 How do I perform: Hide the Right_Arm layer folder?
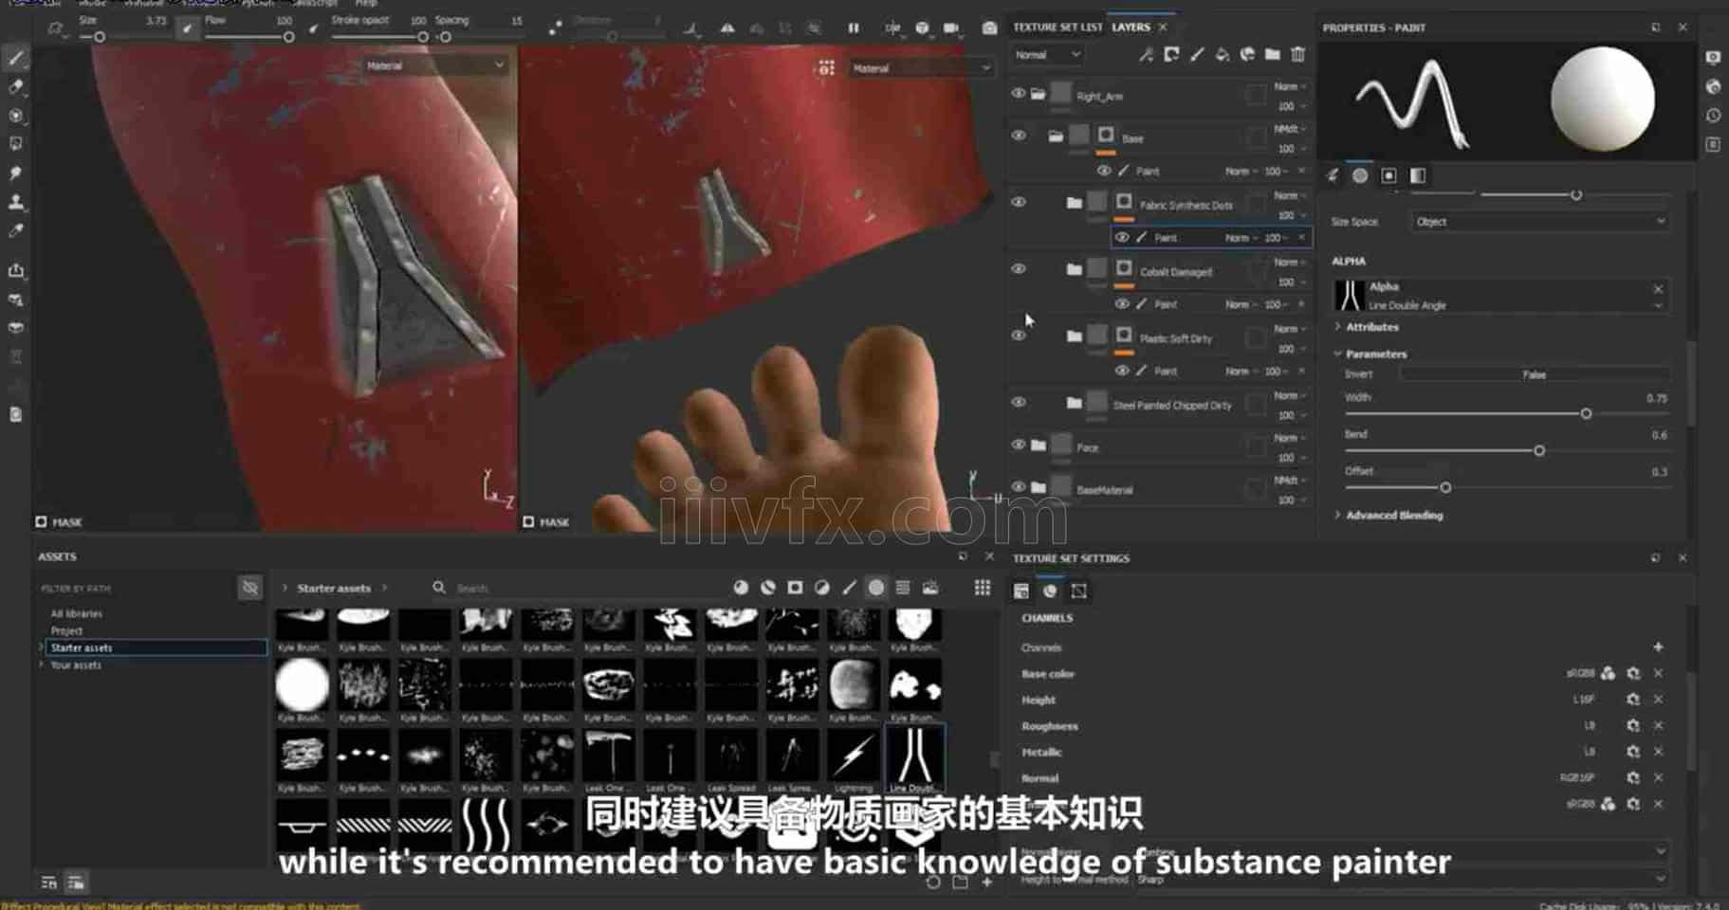(1019, 94)
